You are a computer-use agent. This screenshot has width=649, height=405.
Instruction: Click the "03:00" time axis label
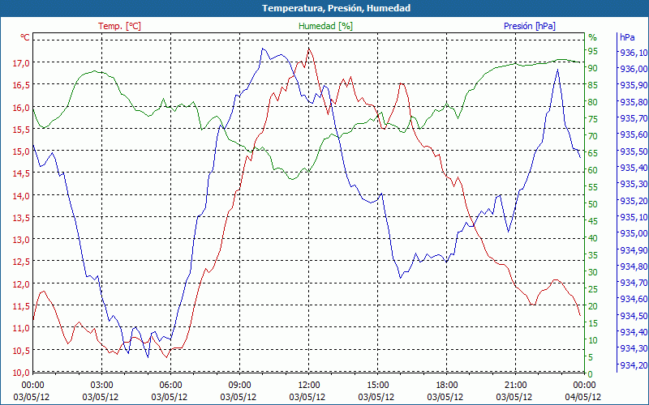pos(101,386)
